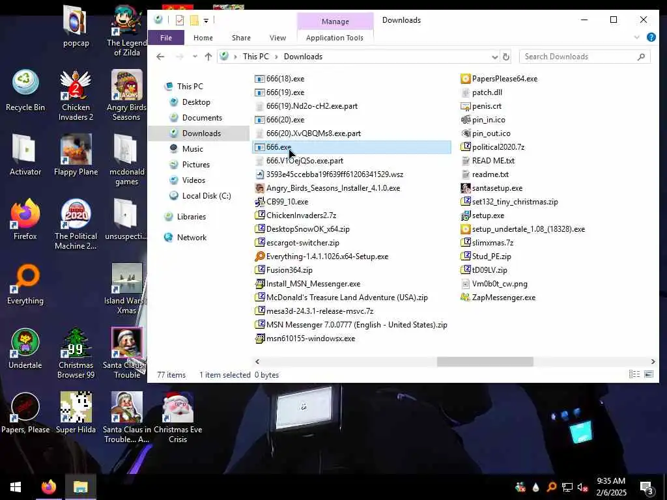Image resolution: width=667 pixels, height=500 pixels.
Task: Go up one folder level
Action: click(208, 57)
